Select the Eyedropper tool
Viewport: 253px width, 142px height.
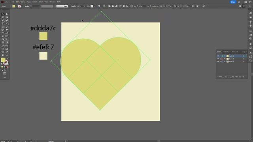point(3,46)
